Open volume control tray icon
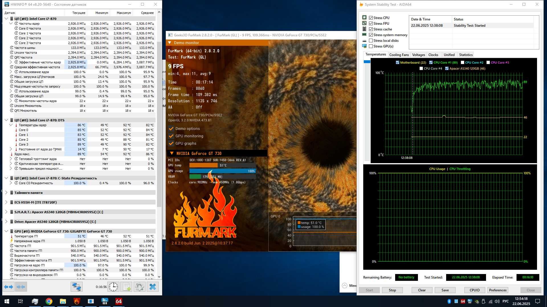This screenshot has width=547, height=307. coord(497,301)
